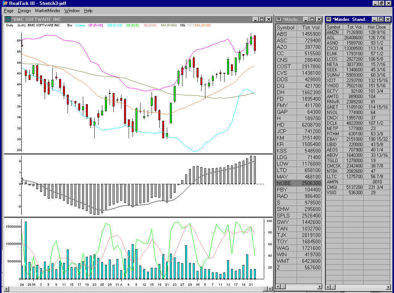Click first Minder window's horizontal scroll thumb

coord(283,287)
